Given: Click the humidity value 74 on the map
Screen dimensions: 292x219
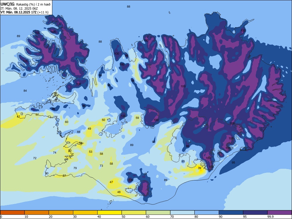Looking at the screenshot, I should (55, 152).
